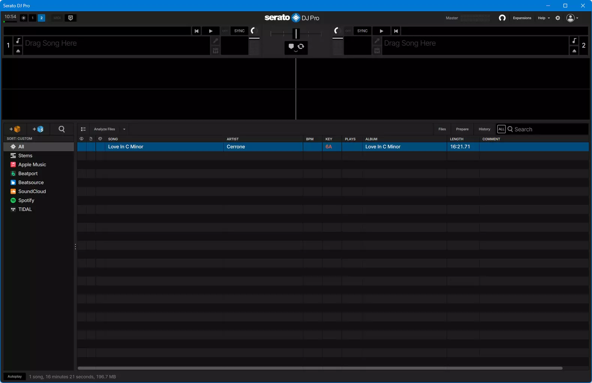Click the music note icon on deck 2
The image size is (592, 383).
pyautogui.click(x=574, y=41)
